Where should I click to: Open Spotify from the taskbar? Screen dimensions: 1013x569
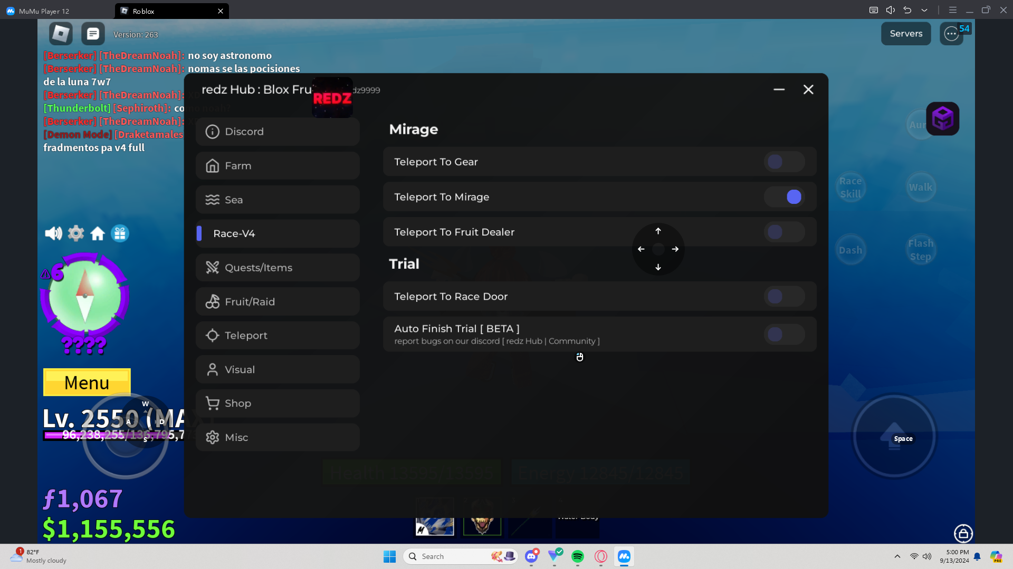[578, 556]
